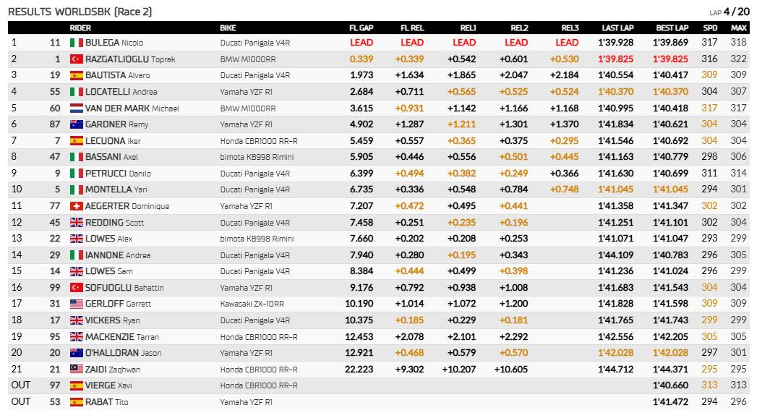
Task: Click rider name 'RAZGATLIOGLU Toprak'
Action: (130, 59)
